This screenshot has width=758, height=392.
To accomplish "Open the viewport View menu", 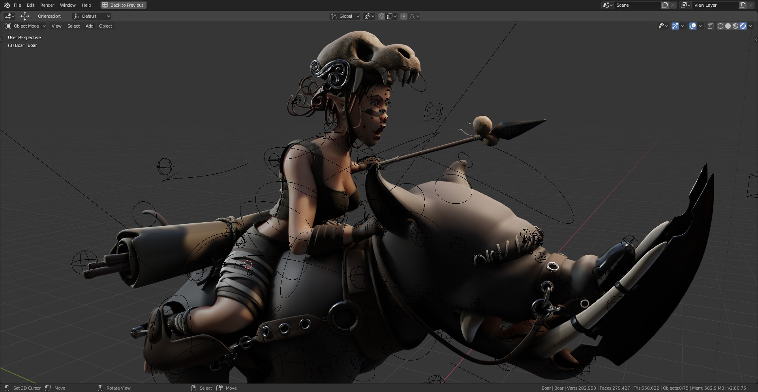I will pos(56,26).
